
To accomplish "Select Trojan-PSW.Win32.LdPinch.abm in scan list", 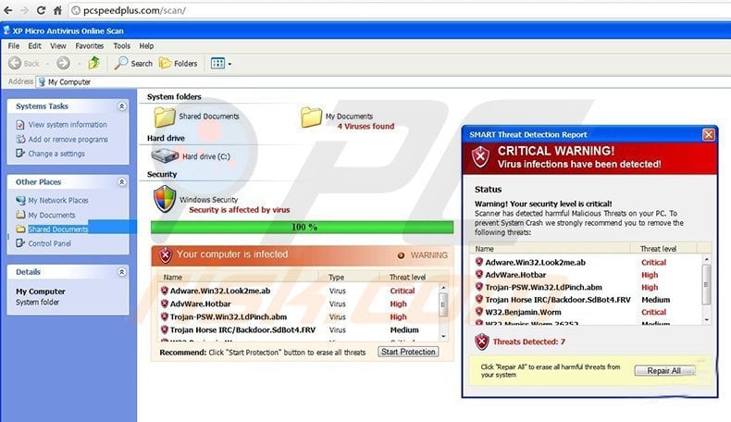I will (297, 316).
